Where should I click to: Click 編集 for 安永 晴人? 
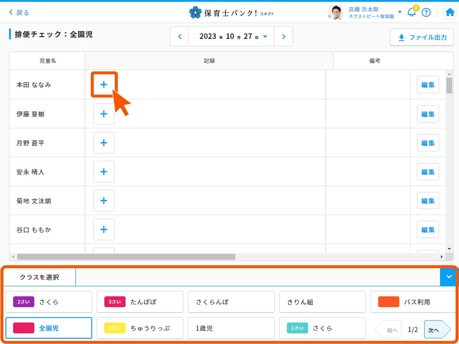(x=428, y=172)
